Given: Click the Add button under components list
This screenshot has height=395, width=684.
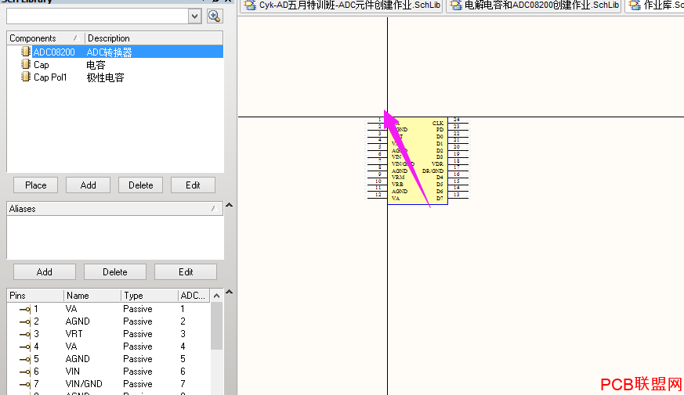Looking at the screenshot, I should pos(88,185).
